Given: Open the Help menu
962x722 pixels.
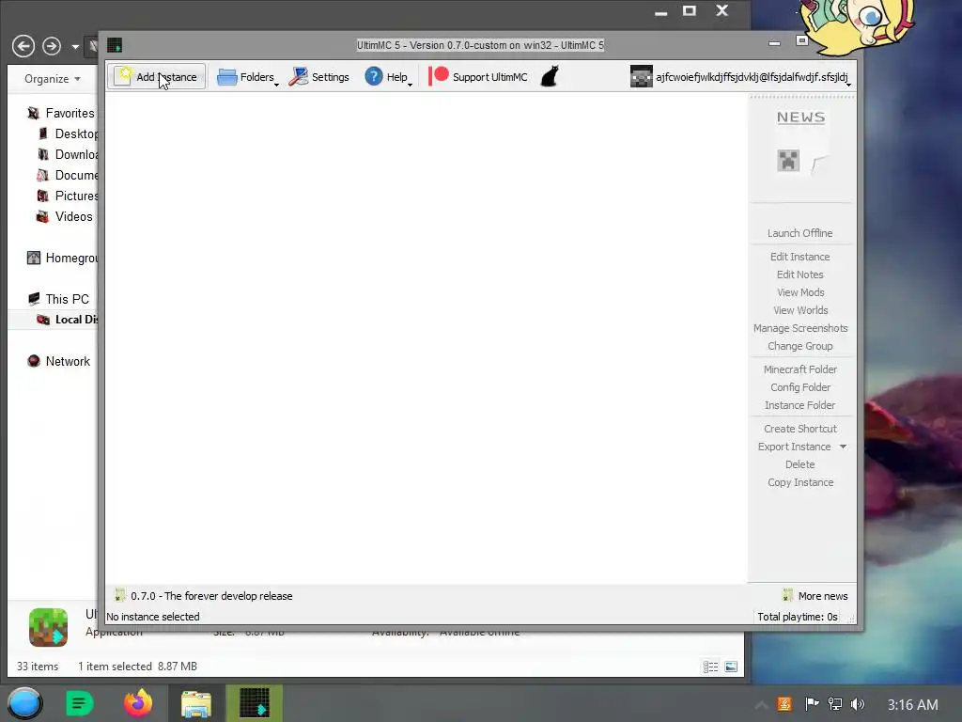Looking at the screenshot, I should pos(388,77).
